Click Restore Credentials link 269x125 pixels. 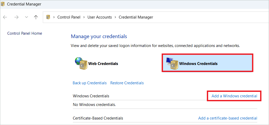click(127, 83)
